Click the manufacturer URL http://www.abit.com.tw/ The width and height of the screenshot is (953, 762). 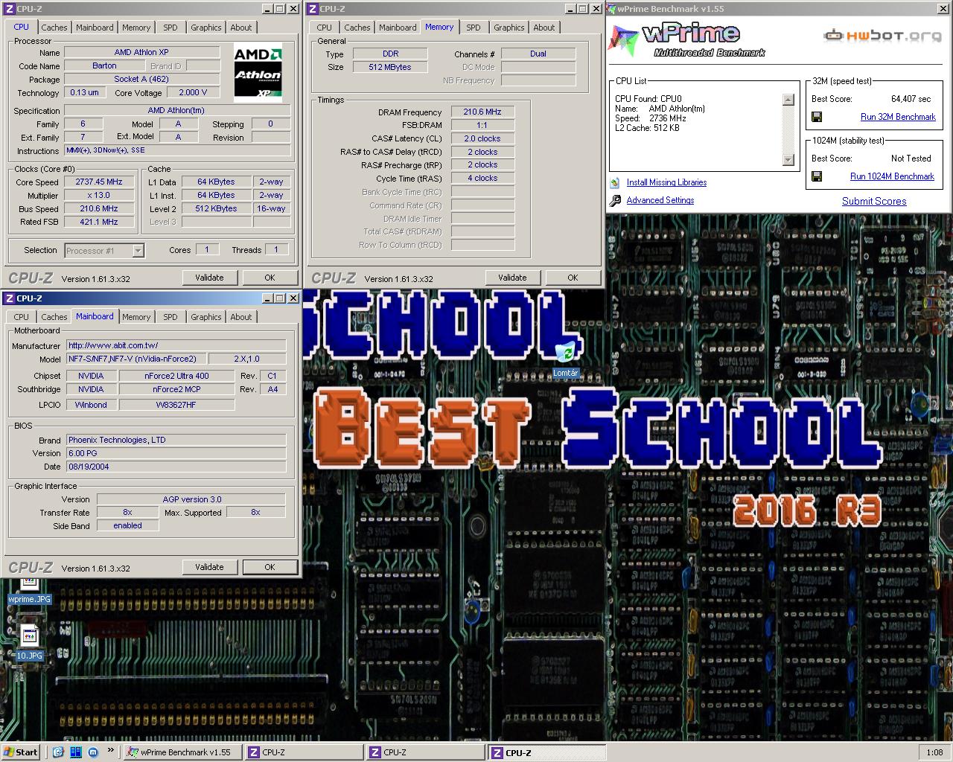[176, 345]
